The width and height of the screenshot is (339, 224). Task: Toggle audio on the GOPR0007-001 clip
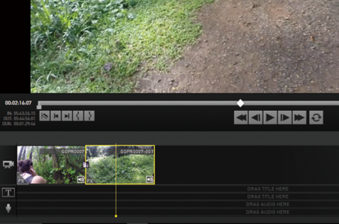click(x=150, y=179)
